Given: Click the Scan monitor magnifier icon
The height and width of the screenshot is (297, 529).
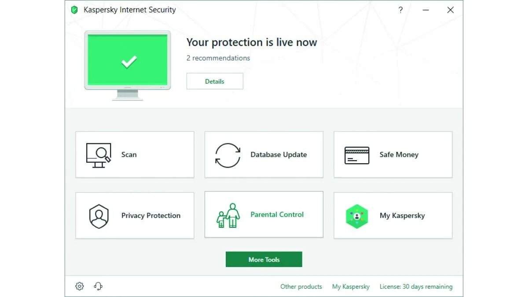Looking at the screenshot, I should [98, 155].
